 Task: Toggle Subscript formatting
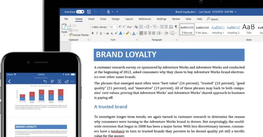pyautogui.click(x=112, y=33)
